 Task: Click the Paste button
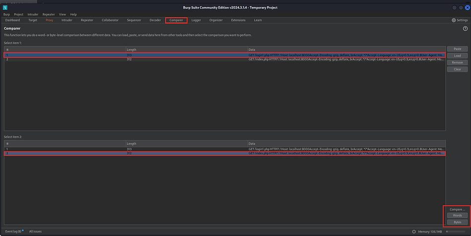[x=457, y=49]
